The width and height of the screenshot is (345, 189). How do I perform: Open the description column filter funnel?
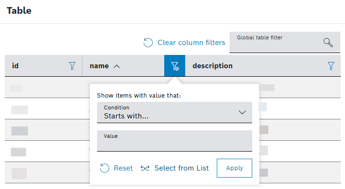(x=331, y=66)
